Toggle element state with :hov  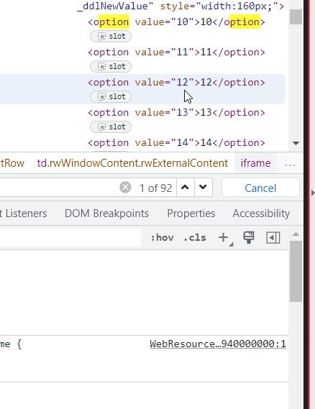tap(162, 238)
